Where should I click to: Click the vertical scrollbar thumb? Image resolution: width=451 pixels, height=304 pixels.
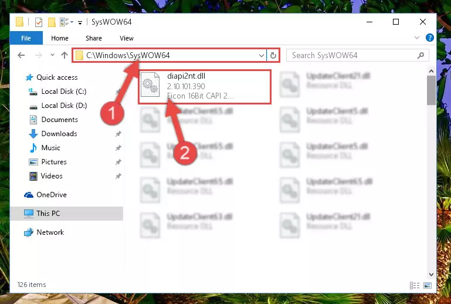tap(431, 90)
